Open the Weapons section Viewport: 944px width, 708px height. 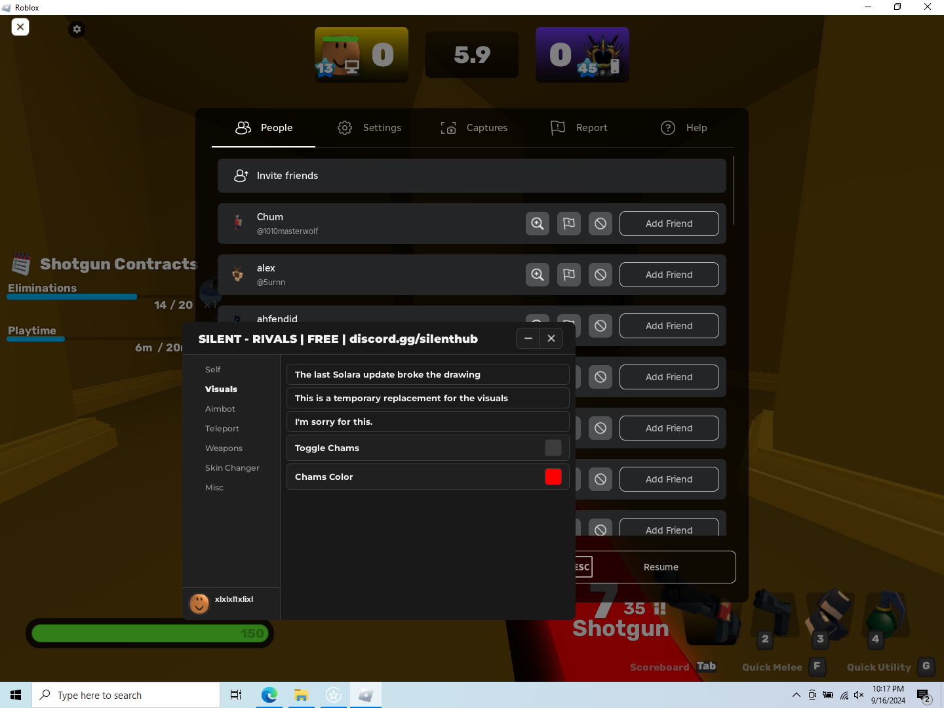224,448
